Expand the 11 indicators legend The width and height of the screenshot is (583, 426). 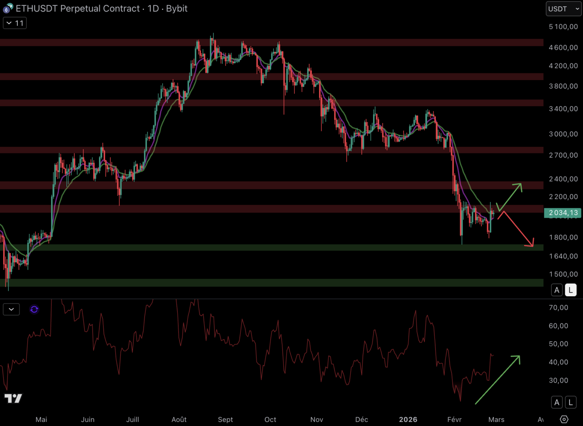coord(15,23)
